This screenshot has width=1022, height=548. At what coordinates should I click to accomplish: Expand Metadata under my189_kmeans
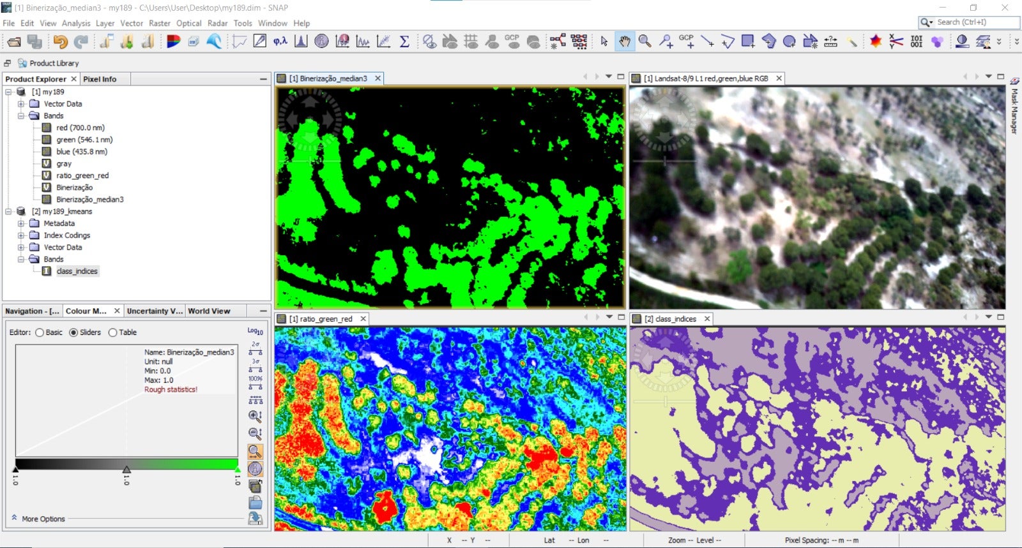21,224
